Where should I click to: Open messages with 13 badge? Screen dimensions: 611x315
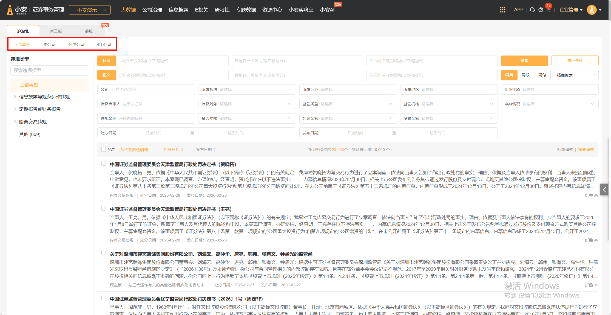(x=549, y=9)
